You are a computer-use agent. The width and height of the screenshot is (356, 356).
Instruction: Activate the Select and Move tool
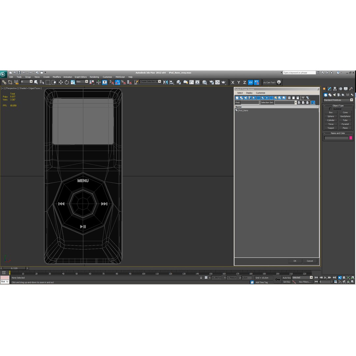click(x=61, y=82)
